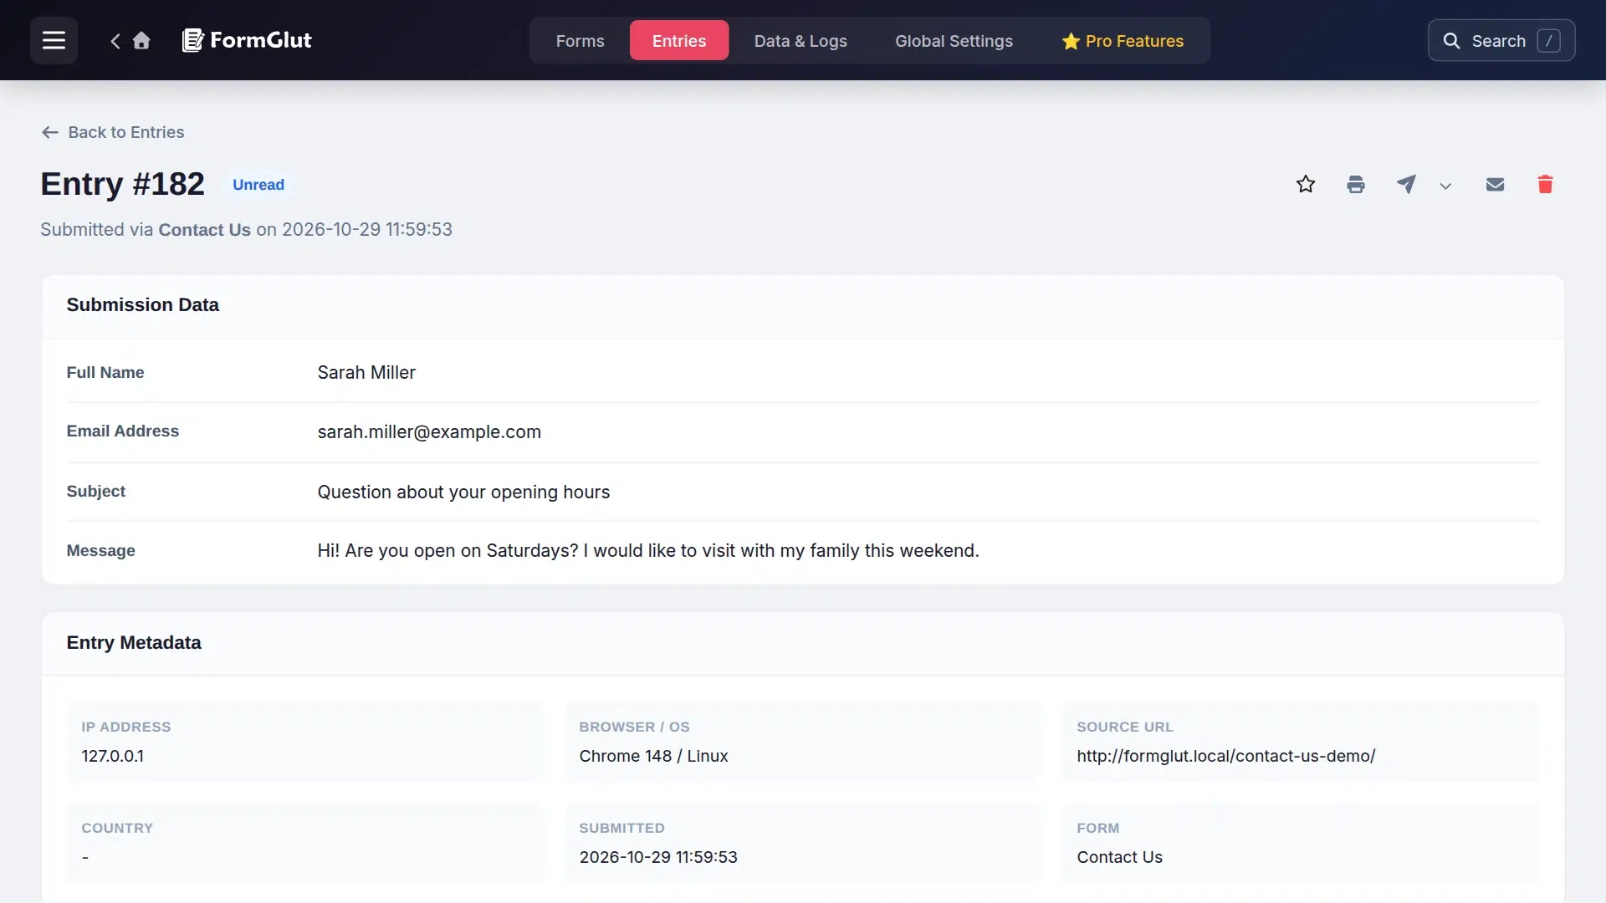Click the subject 'Question about your opening hours'

[463, 492]
